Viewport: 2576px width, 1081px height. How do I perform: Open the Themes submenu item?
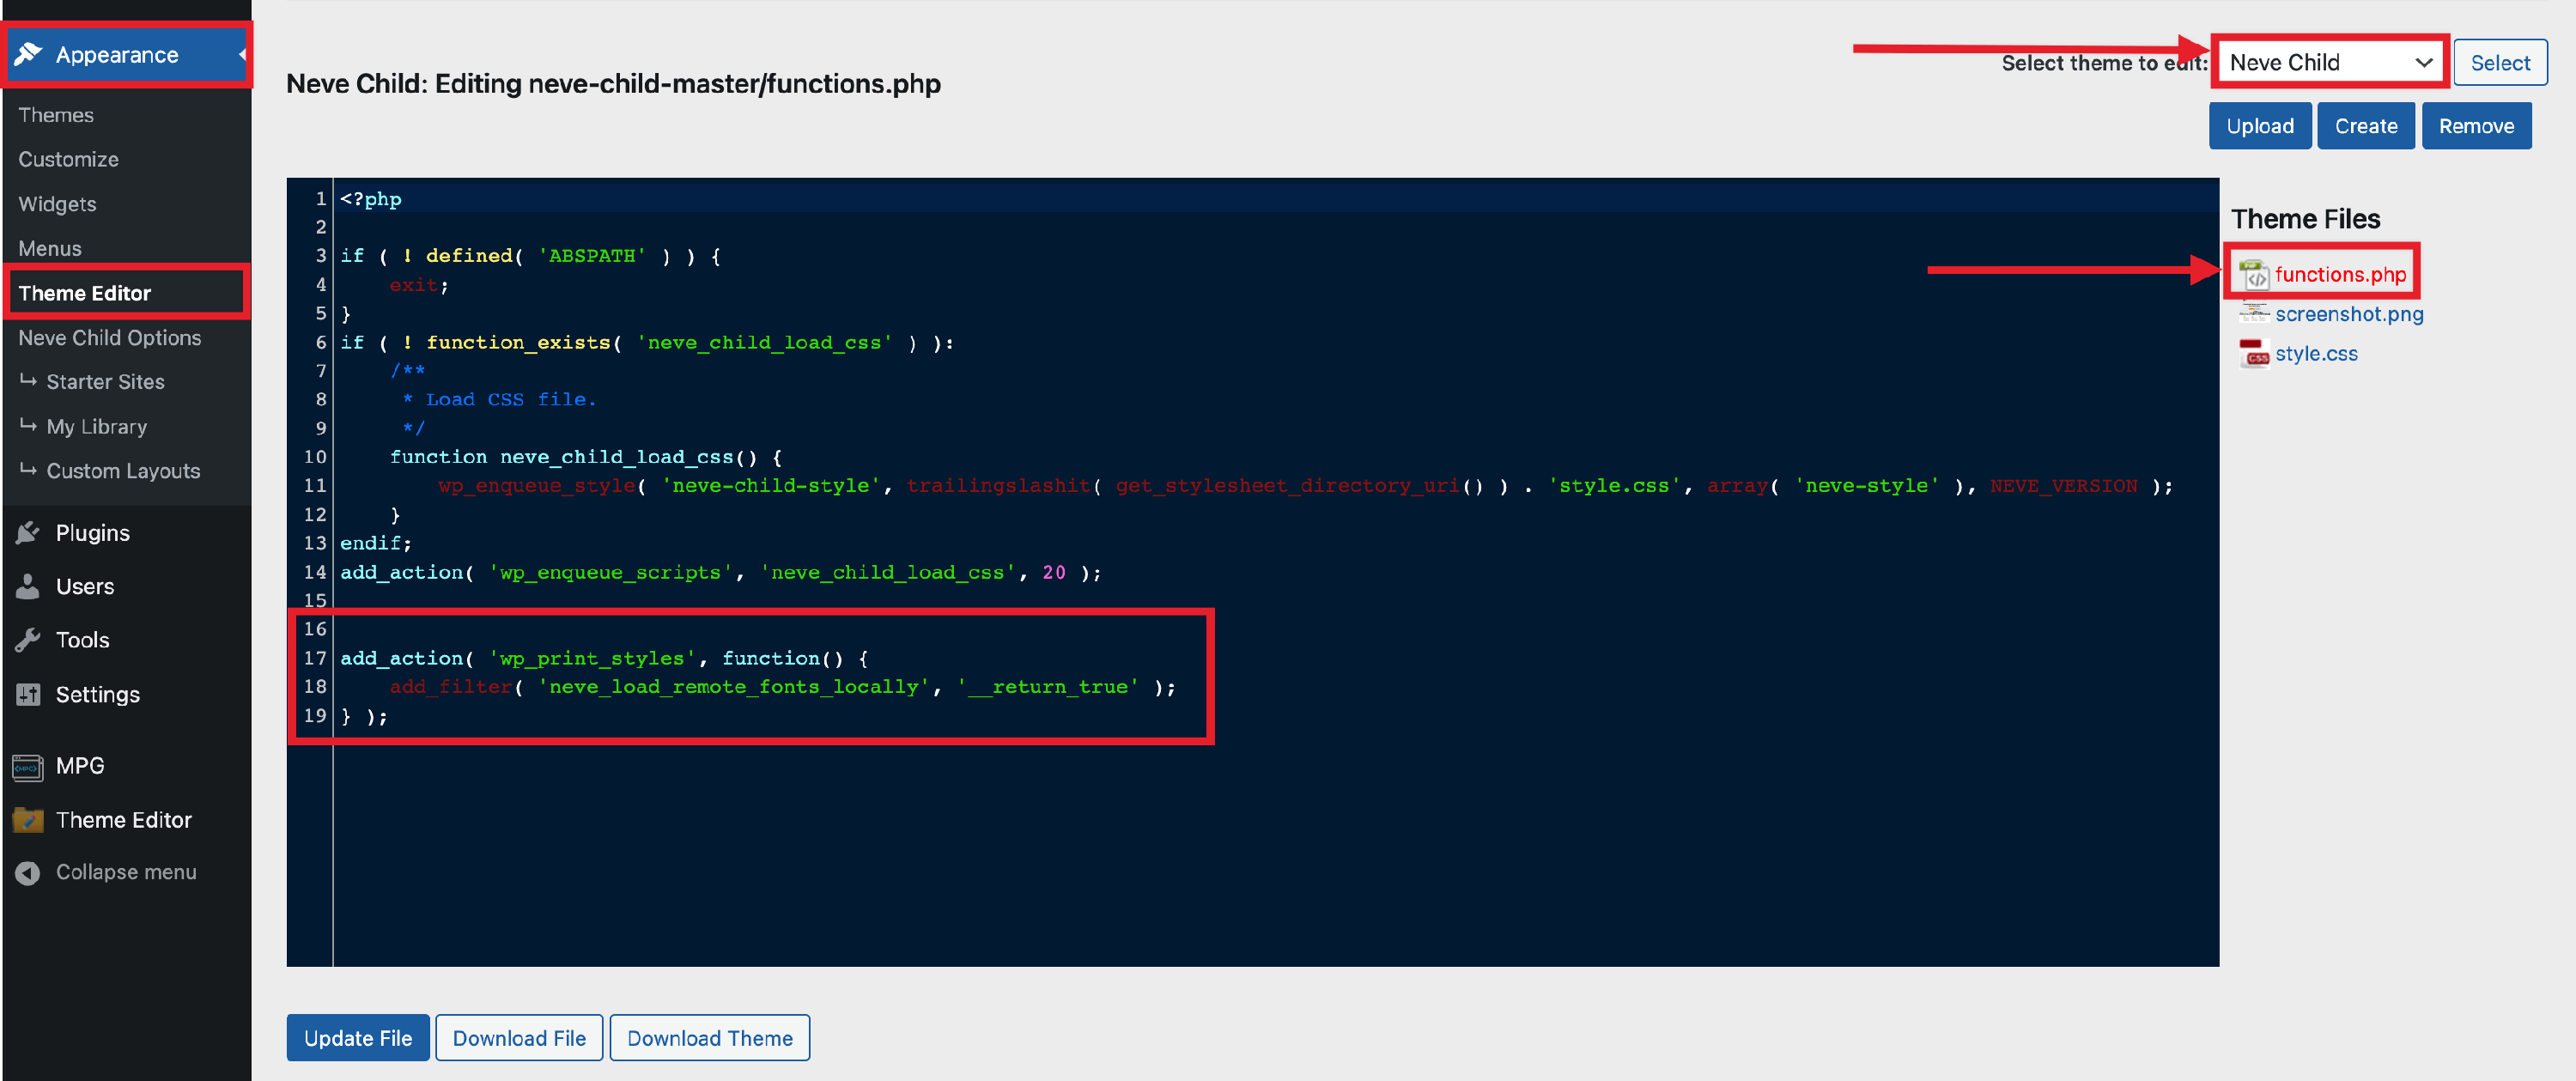(56, 115)
